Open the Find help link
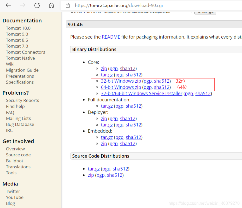Viewport: 242px width, 208px height. coord(15,106)
